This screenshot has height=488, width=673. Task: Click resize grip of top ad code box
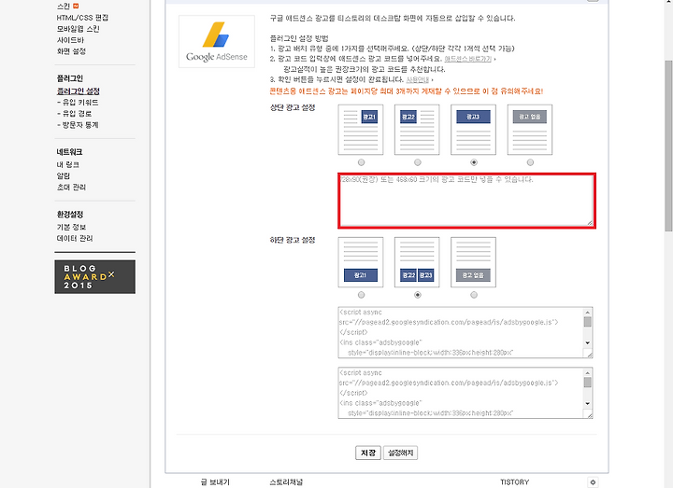[x=590, y=222]
